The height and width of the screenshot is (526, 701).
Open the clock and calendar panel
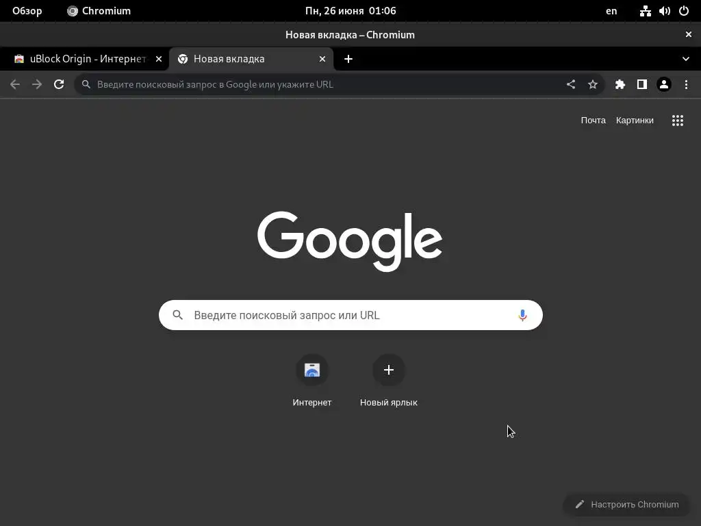(x=350, y=11)
